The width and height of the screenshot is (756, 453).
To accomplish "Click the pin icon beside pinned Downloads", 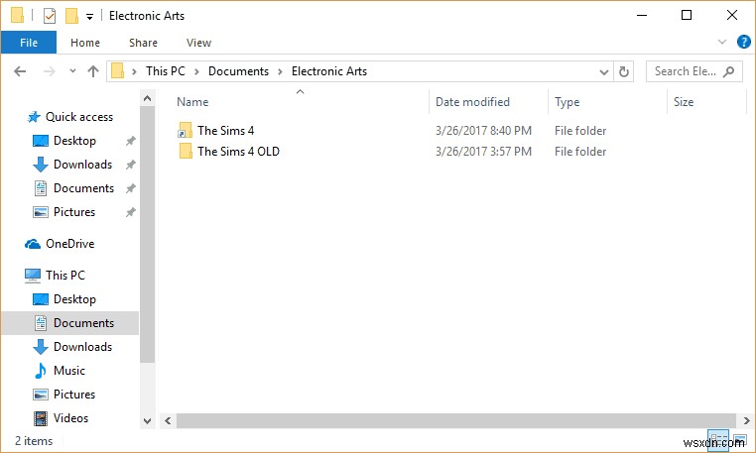I will 131,165.
